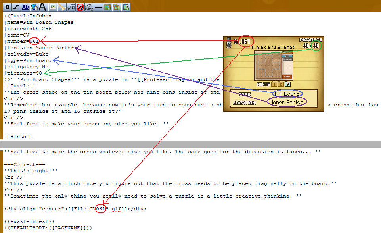381x233 pixels.
Task: Click the '===Correct===' subsection heading
Action: click(25, 164)
